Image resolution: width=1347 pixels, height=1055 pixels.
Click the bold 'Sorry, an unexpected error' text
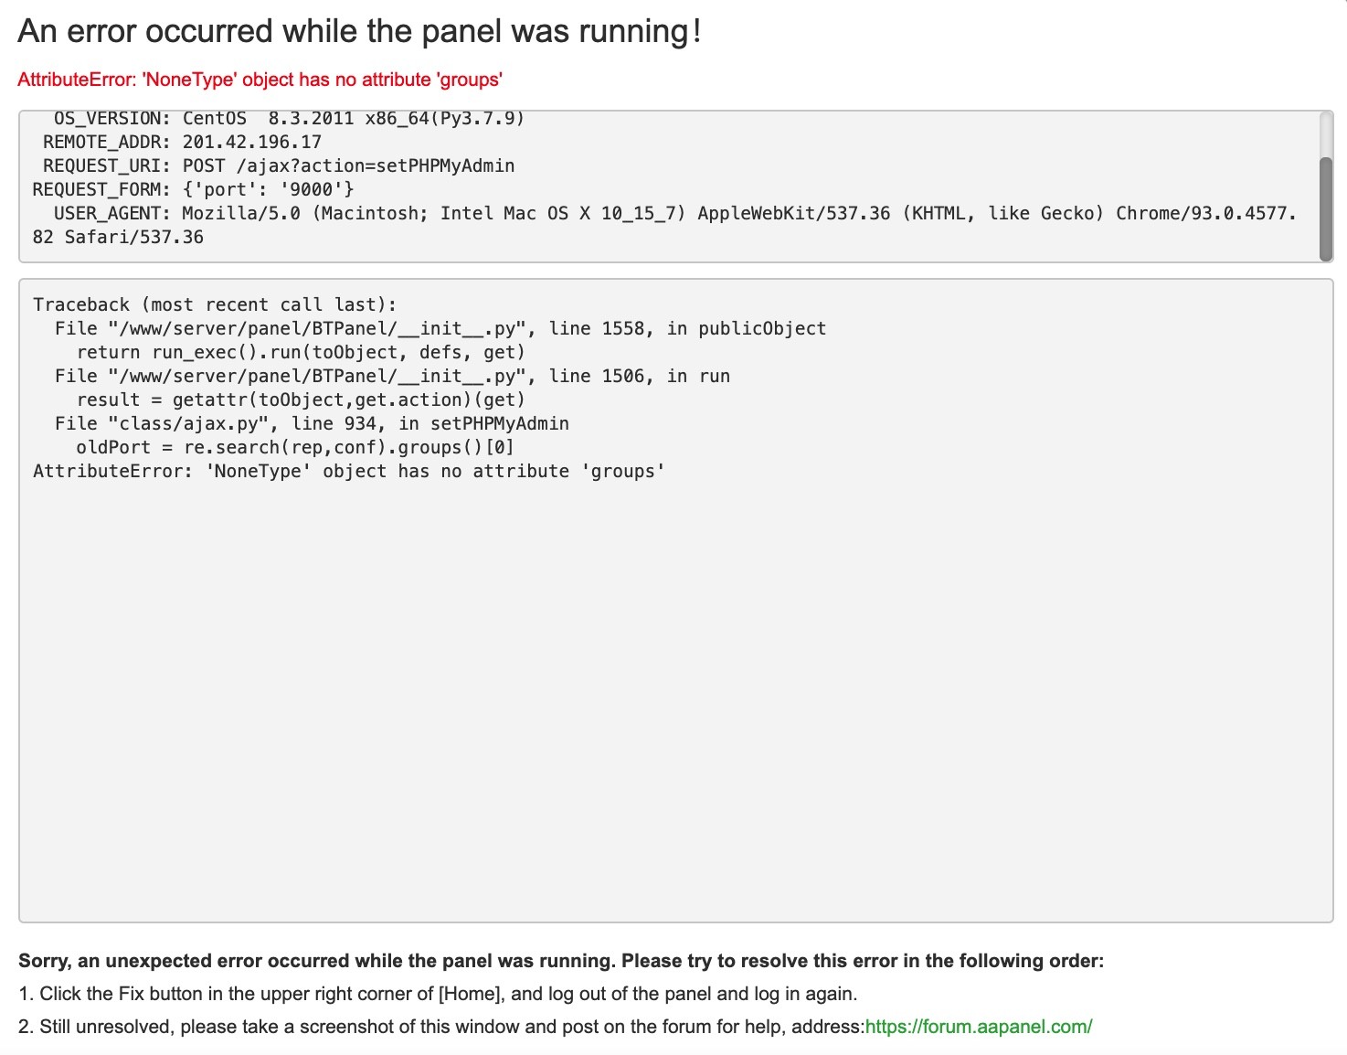point(561,961)
